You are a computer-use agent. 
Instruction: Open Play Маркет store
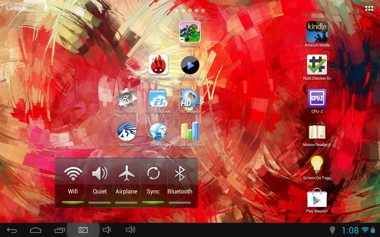pos(317,198)
